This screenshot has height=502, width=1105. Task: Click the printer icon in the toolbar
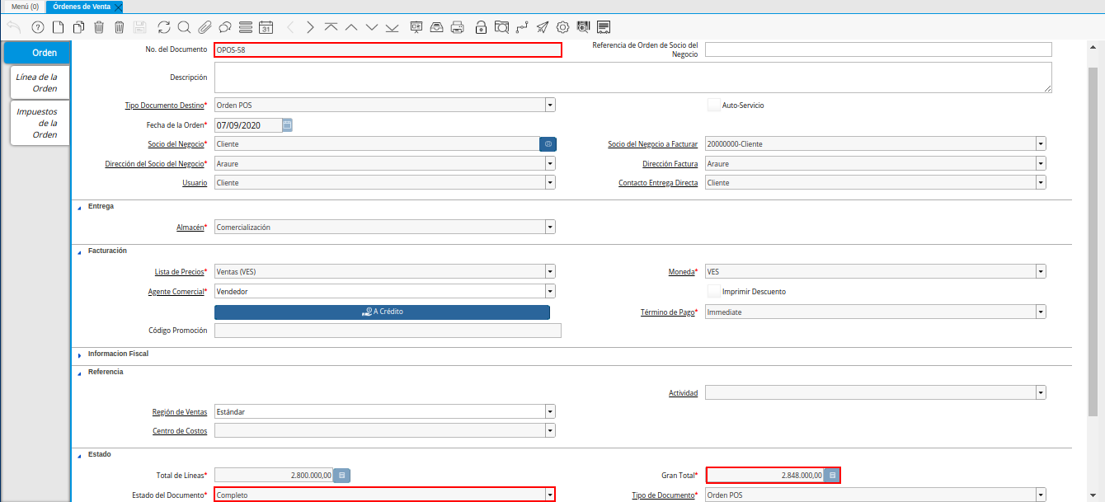[458, 27]
